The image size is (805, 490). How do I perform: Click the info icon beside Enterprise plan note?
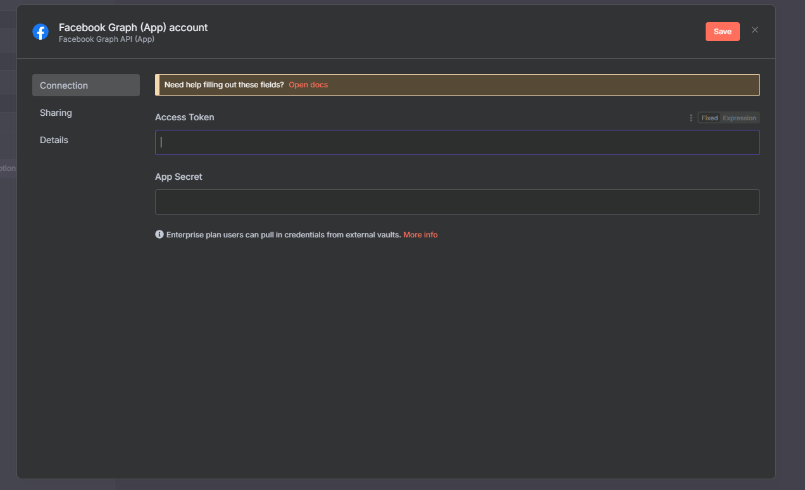coord(159,234)
